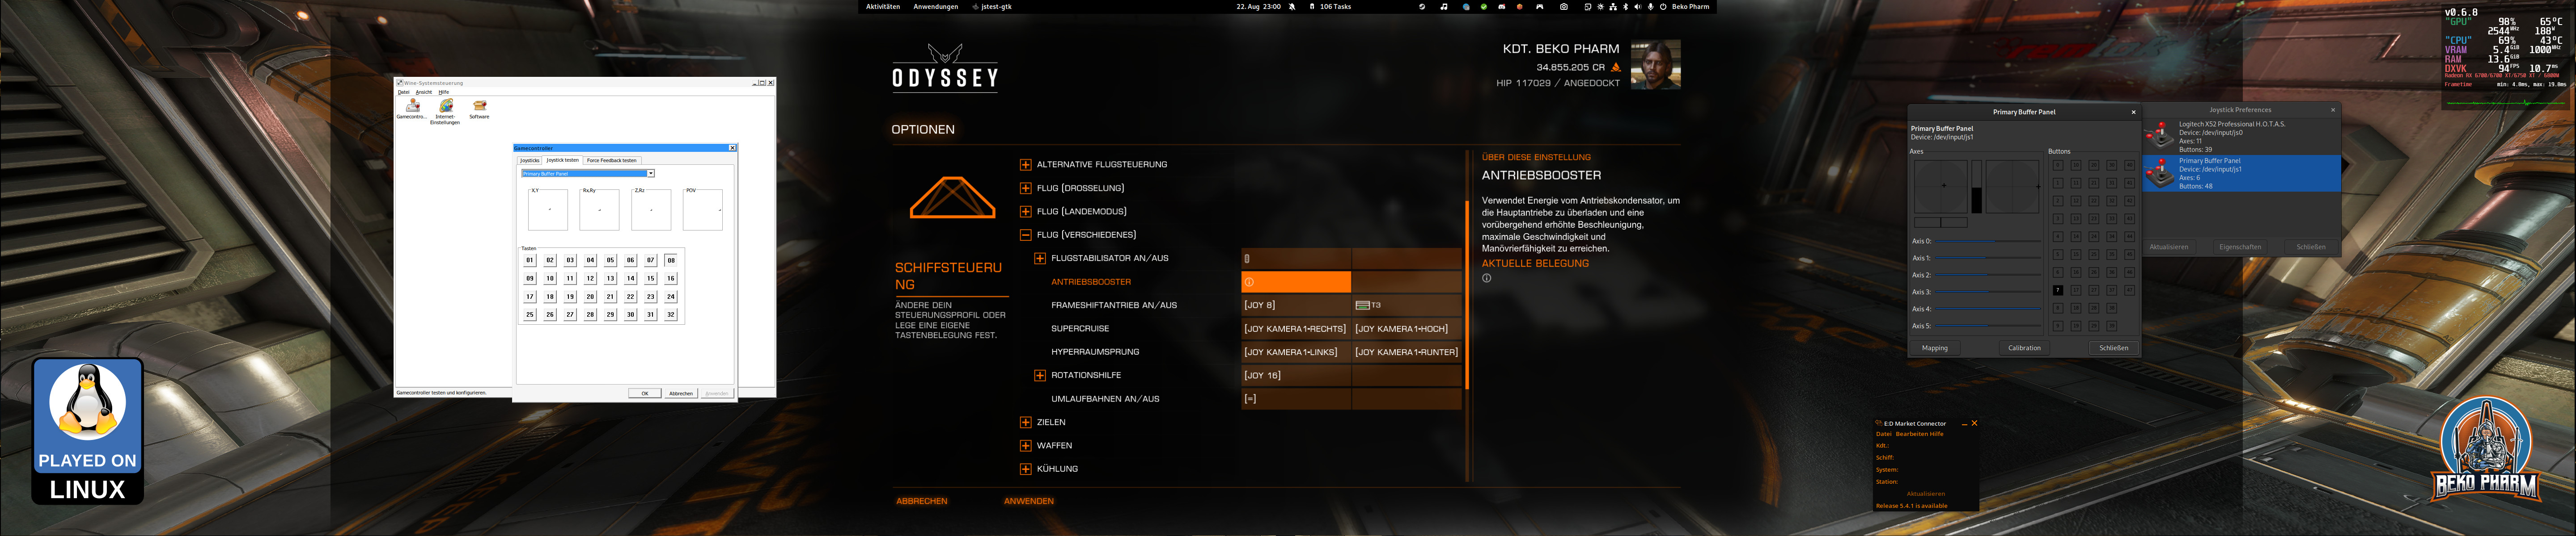This screenshot has width=2576, height=536.
Task: Click the T3 secondary binding slot
Action: click(x=1406, y=306)
